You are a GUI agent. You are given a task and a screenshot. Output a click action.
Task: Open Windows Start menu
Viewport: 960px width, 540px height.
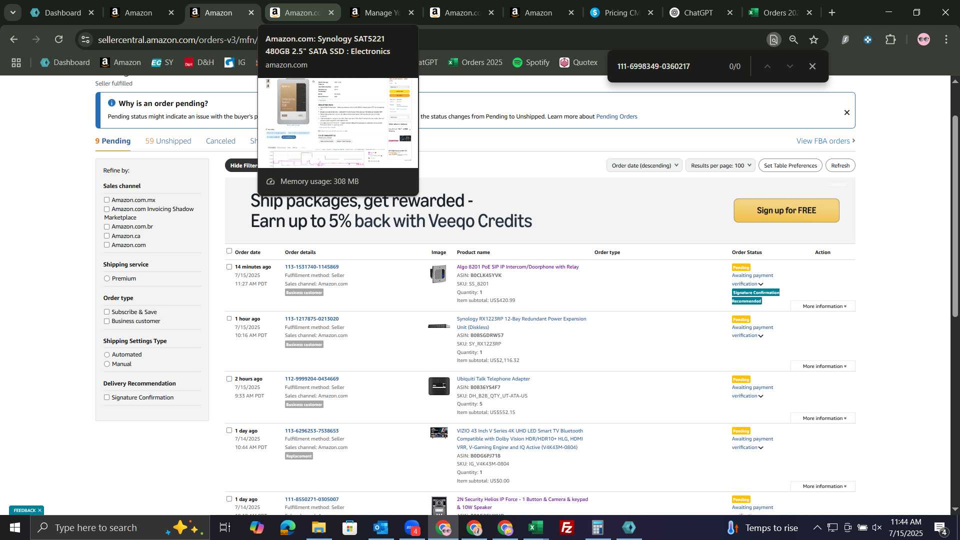tap(14, 527)
